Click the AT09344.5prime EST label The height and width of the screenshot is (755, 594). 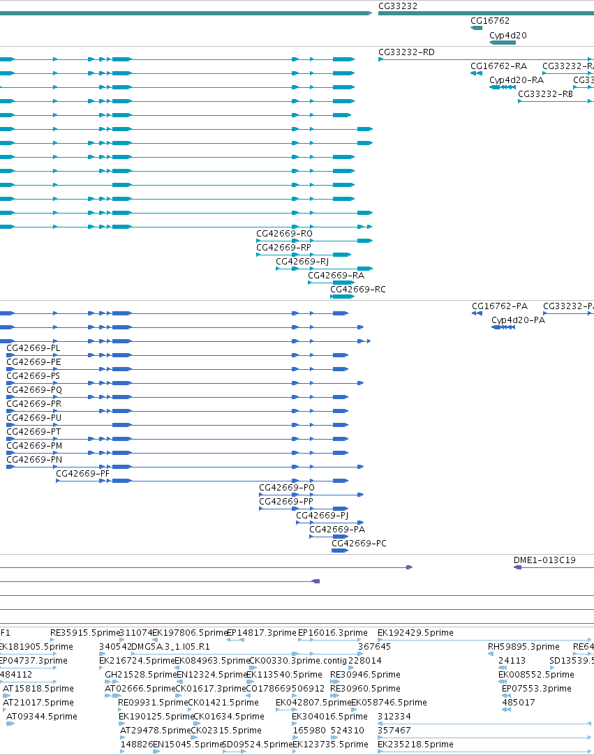[x=42, y=717]
